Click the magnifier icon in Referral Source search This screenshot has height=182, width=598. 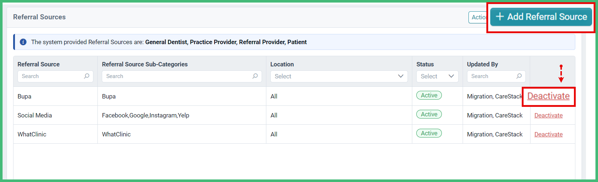point(86,76)
